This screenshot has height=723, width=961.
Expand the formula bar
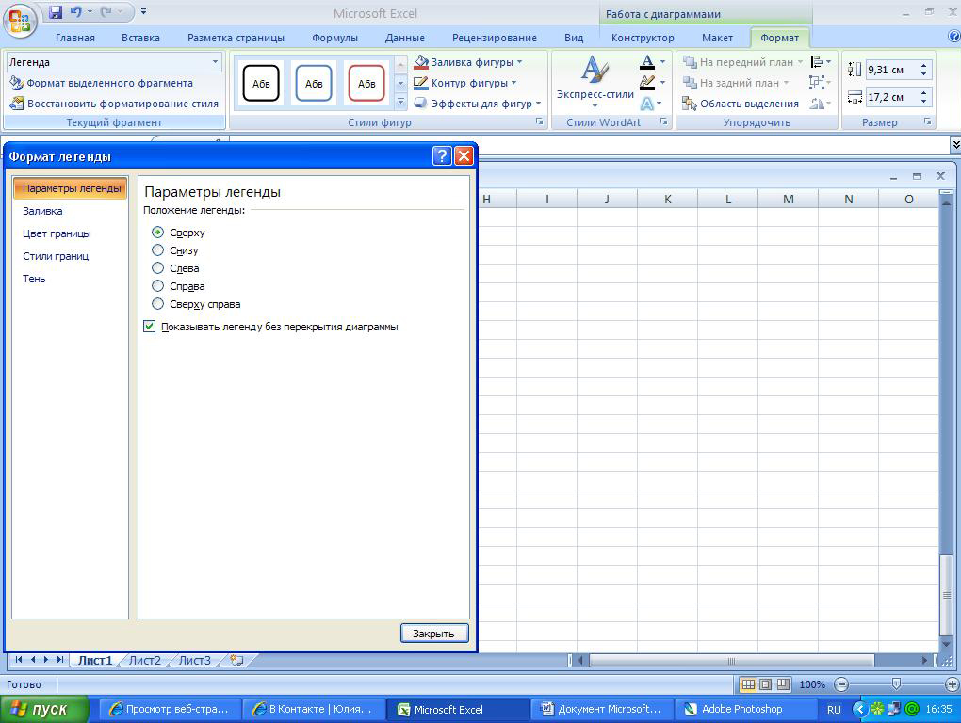point(954,145)
